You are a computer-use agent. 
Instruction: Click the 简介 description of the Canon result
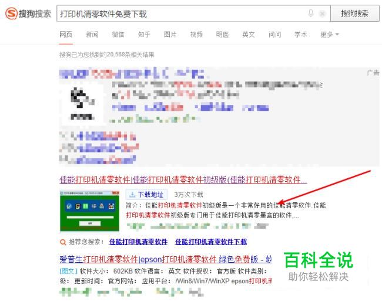point(226,211)
